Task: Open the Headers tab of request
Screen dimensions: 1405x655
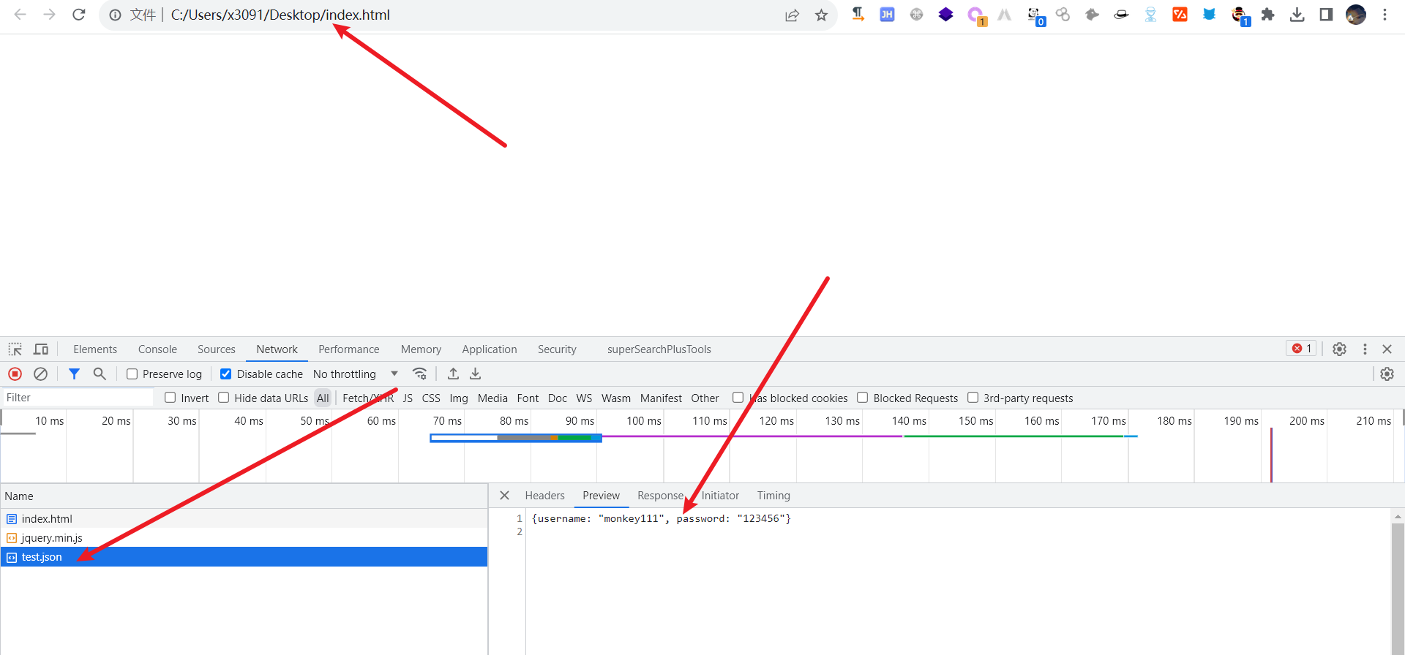Action: pos(544,496)
